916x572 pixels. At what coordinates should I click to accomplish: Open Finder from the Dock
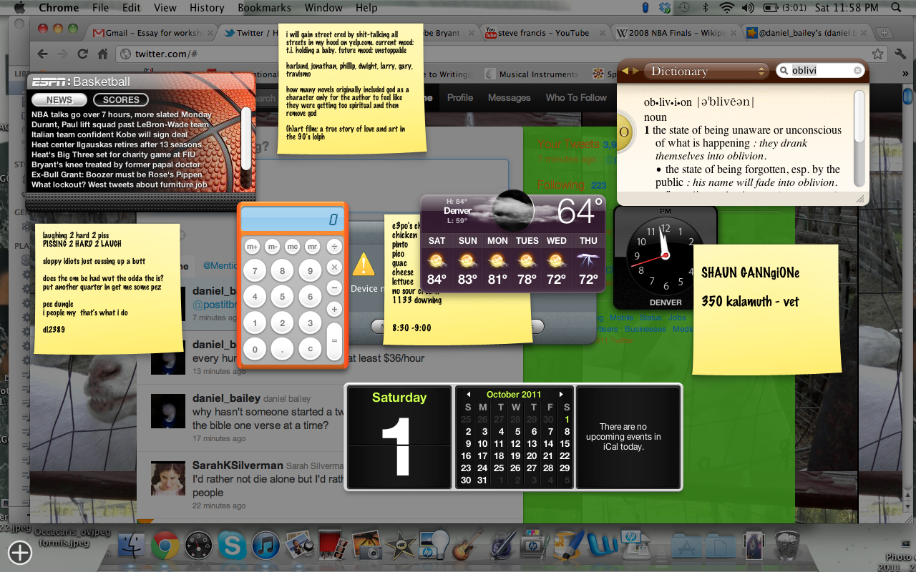click(x=132, y=546)
